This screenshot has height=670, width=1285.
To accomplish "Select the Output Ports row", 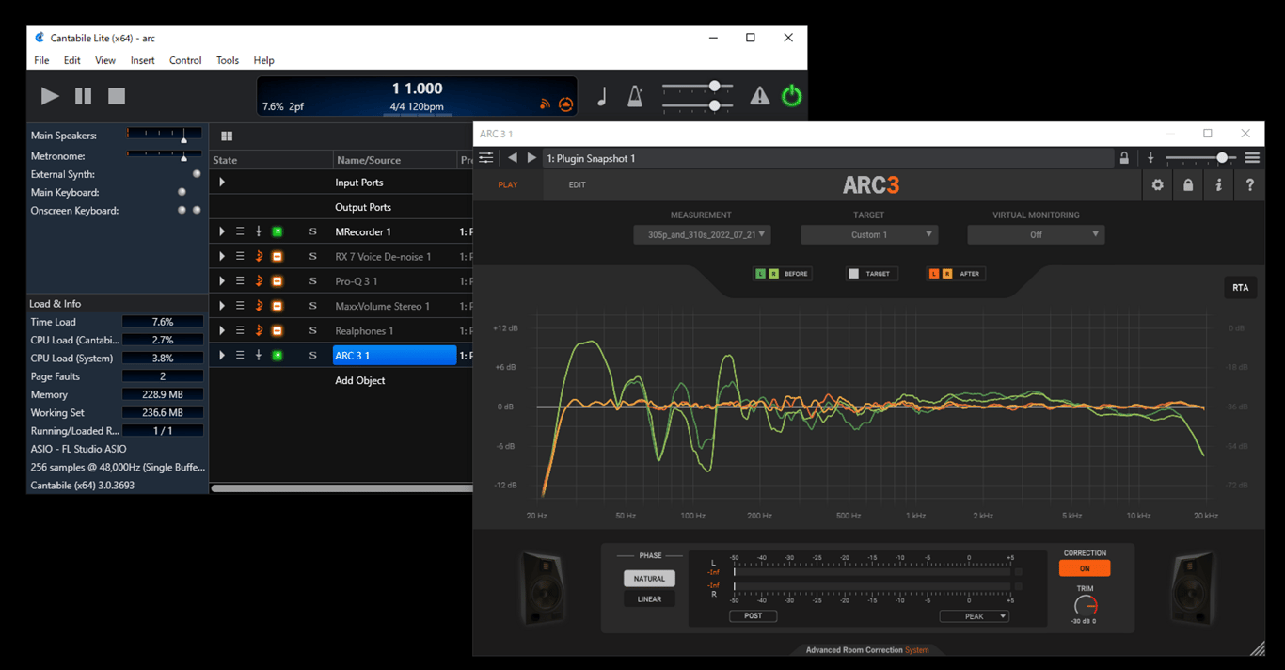I will click(363, 207).
